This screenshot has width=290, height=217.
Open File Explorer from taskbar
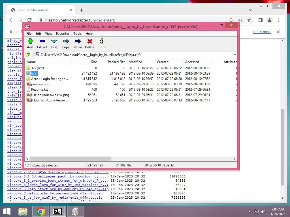pos(23,211)
